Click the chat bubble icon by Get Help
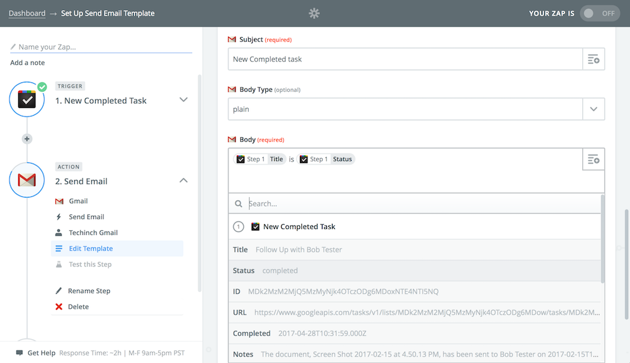630x363 pixels. (x=20, y=353)
